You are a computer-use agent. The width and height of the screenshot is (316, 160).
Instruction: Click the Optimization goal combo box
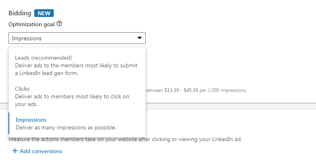click(77, 38)
